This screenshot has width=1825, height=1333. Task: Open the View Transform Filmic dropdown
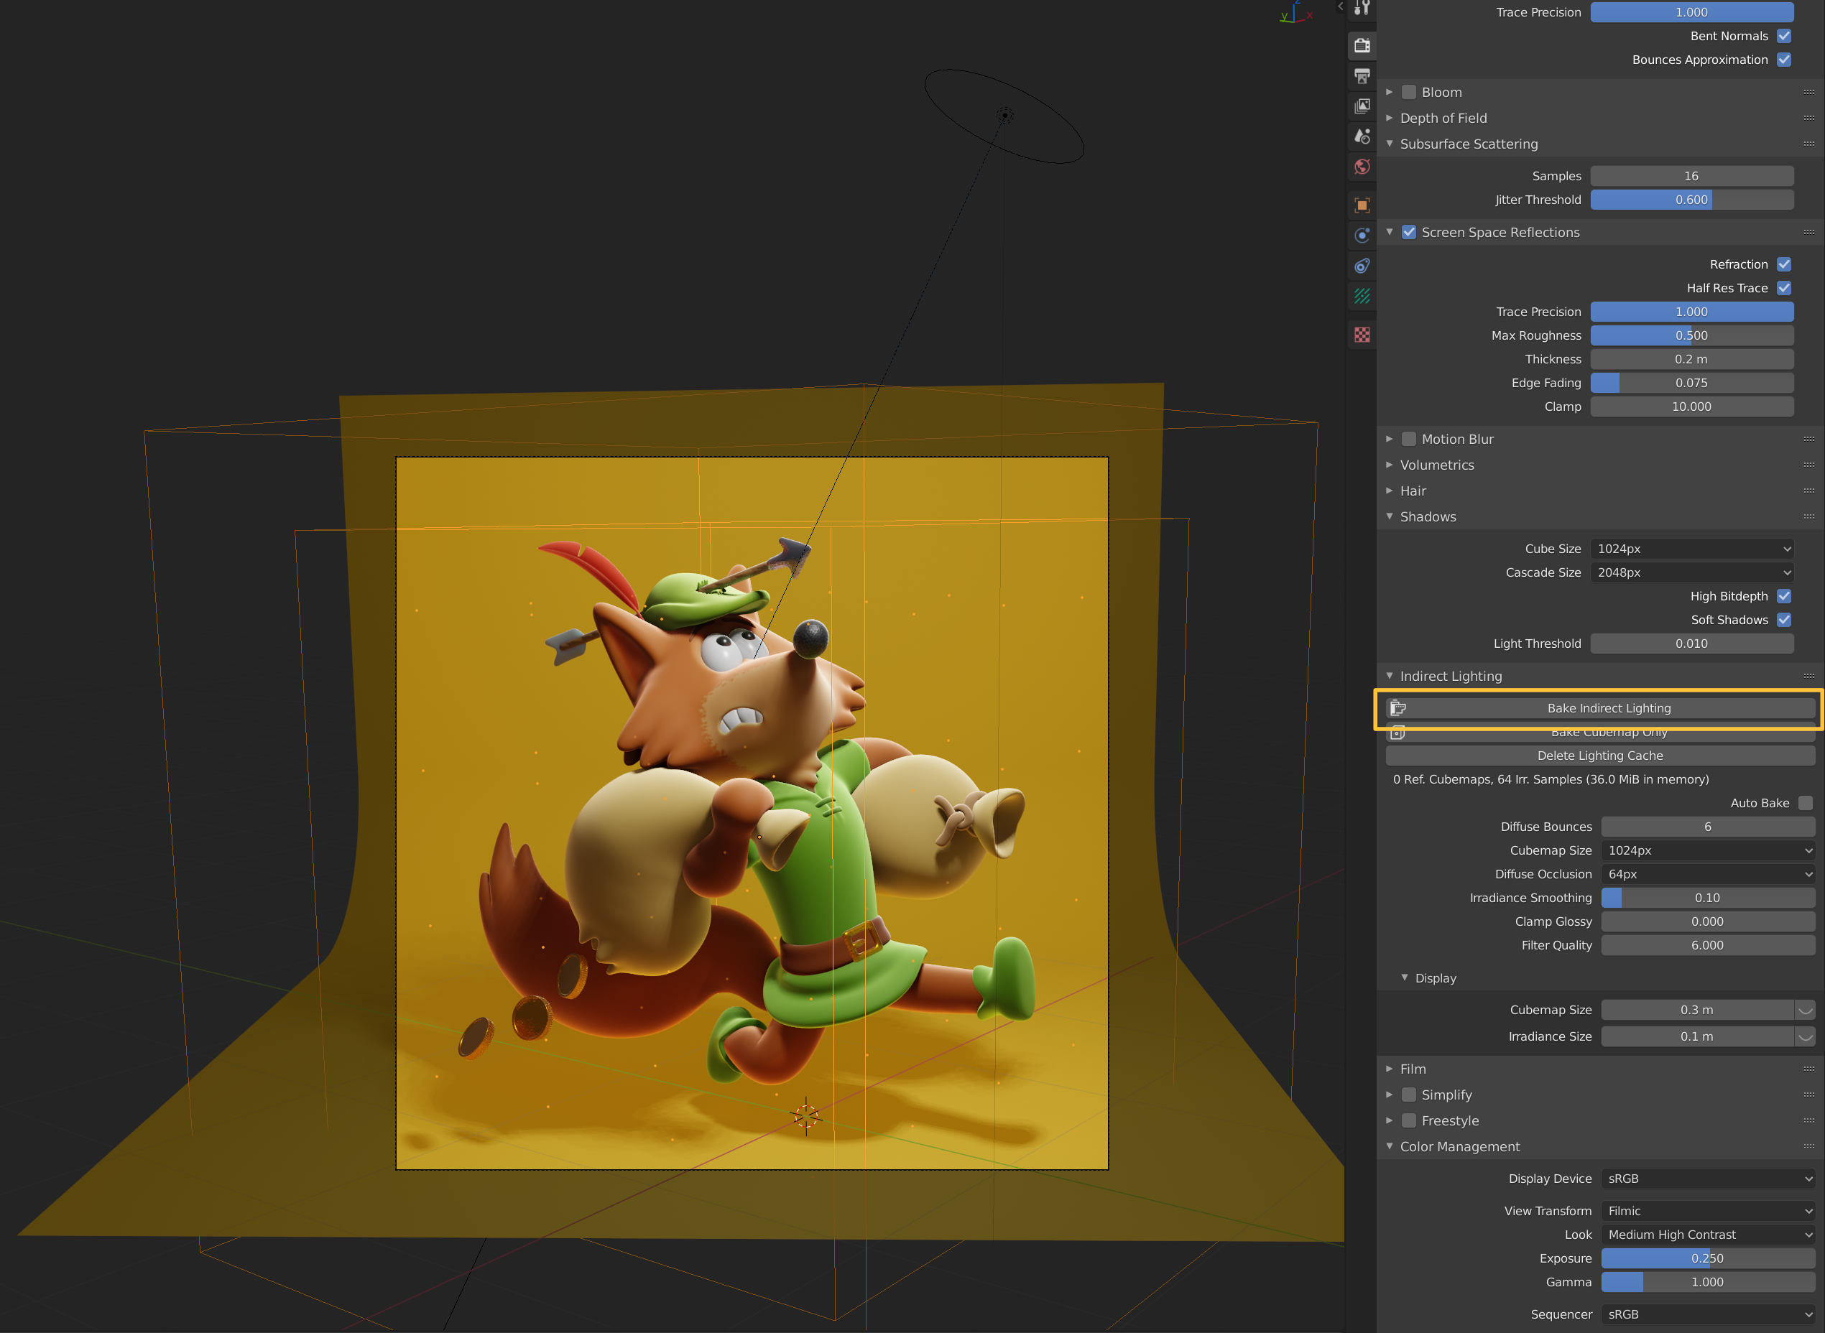(1707, 1210)
